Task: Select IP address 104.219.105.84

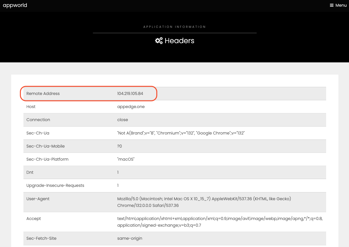Action: pyautogui.click(x=130, y=94)
